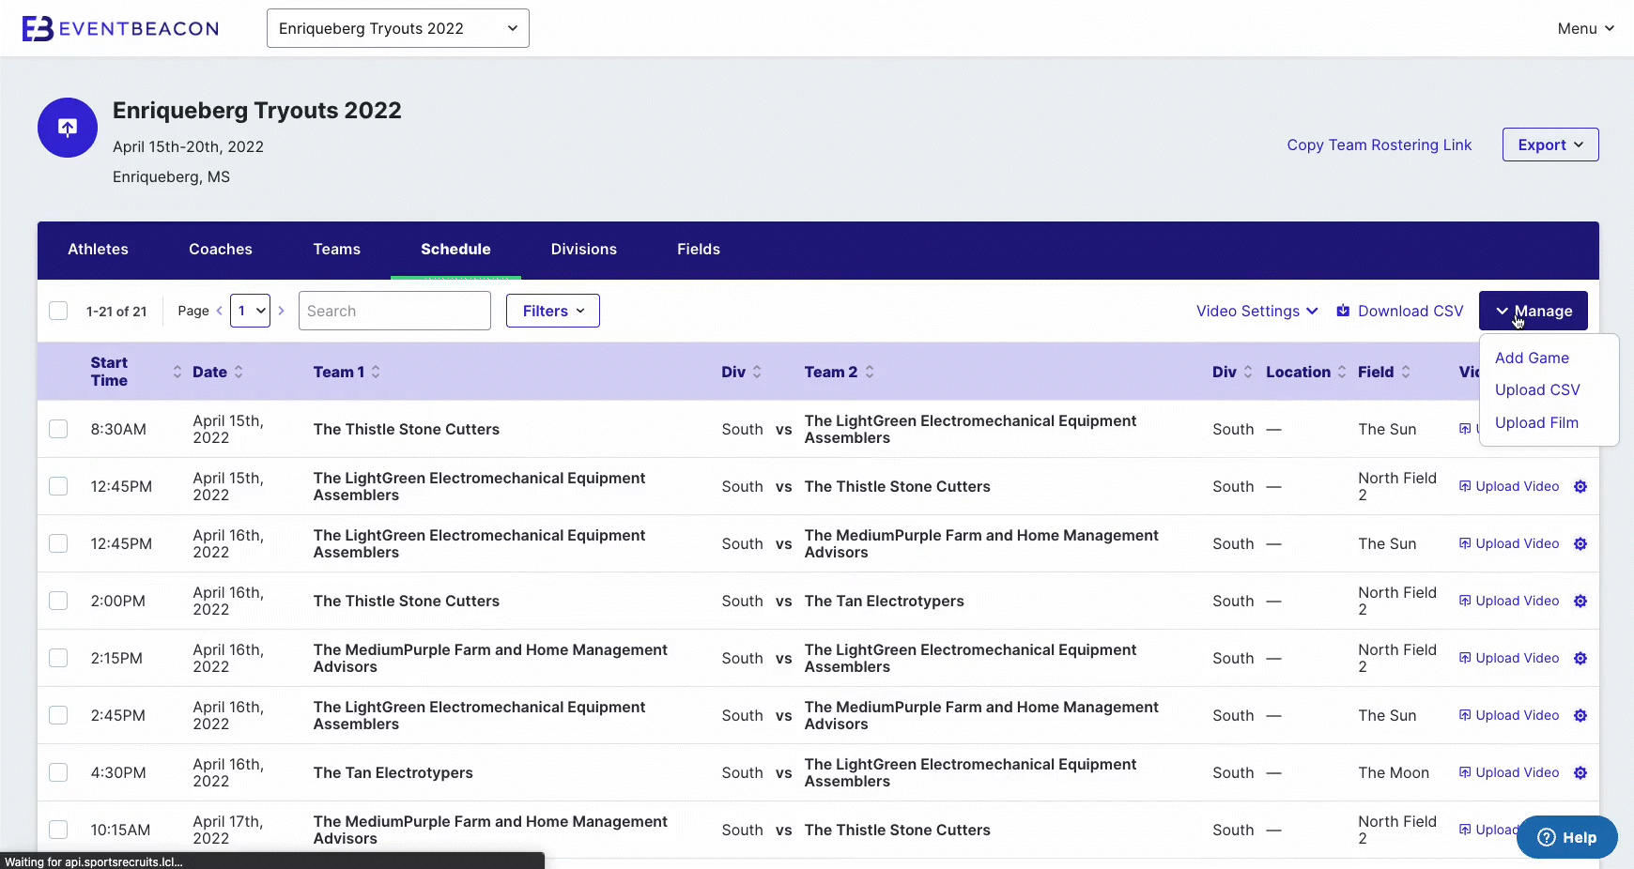
Task: Sort by Team 1 column arrows
Action: click(x=376, y=372)
